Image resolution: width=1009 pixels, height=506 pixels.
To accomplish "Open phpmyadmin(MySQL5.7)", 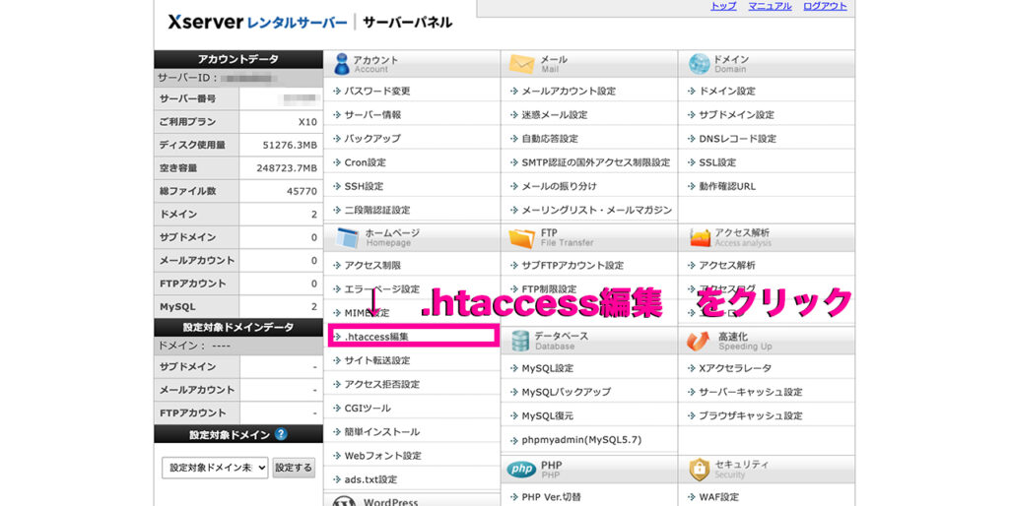I will click(581, 440).
